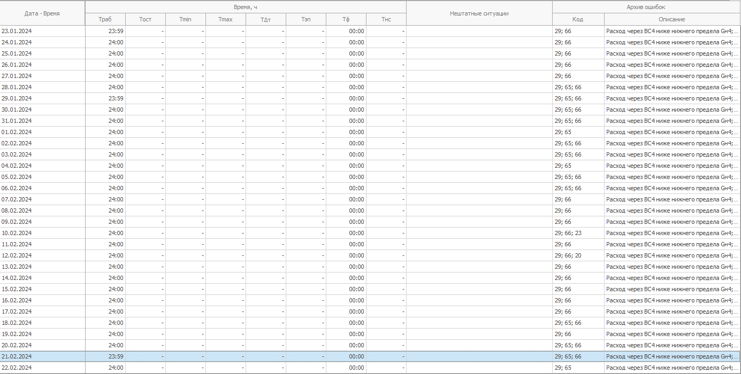Image resolution: width=741 pixels, height=374 pixels.
Task: Click the Тф value in the 19.02.2024 row
Action: [x=346, y=334]
